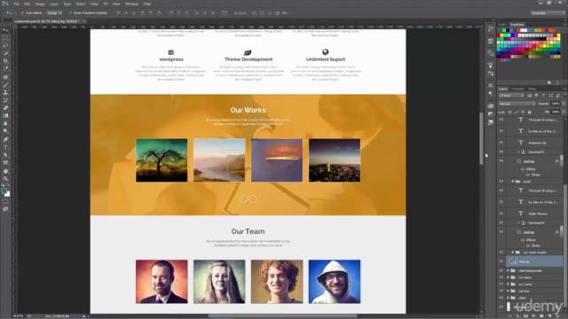Open the Layer menu
This screenshot has height=319, width=568.
click(54, 4)
